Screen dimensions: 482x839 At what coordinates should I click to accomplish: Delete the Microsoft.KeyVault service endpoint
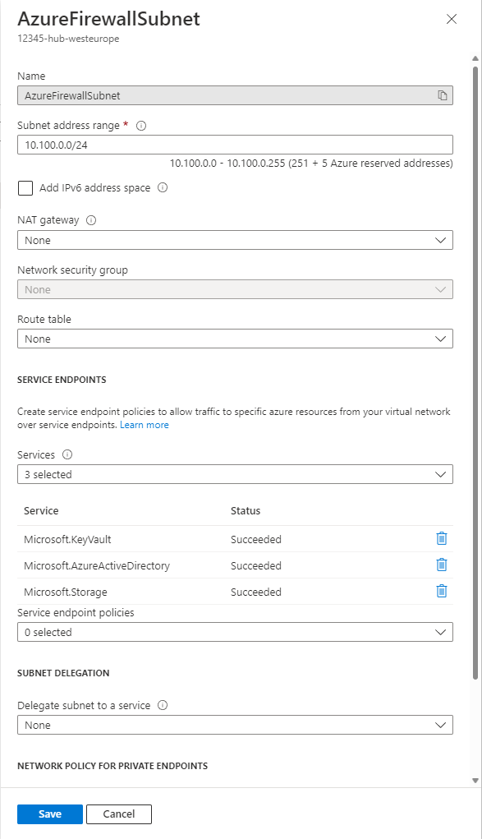(442, 538)
